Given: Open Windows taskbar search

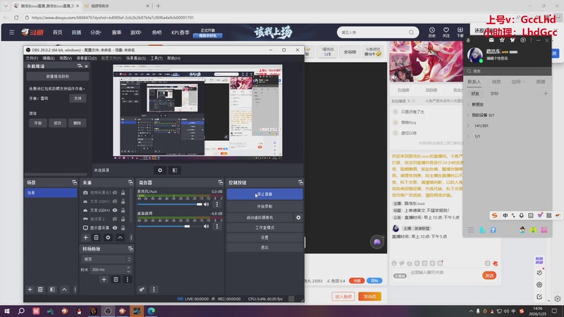Looking at the screenshot, I should click(x=21, y=311).
